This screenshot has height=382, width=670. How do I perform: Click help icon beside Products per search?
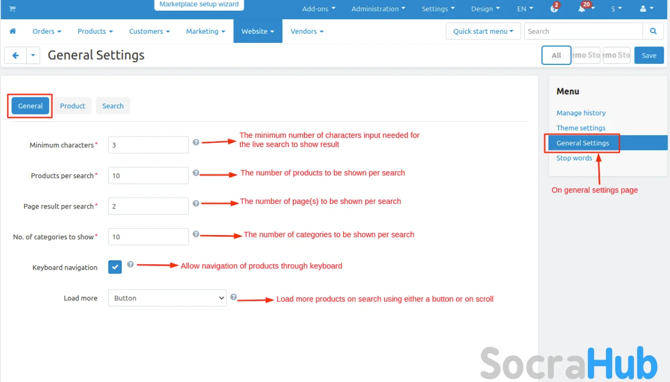pos(196,173)
